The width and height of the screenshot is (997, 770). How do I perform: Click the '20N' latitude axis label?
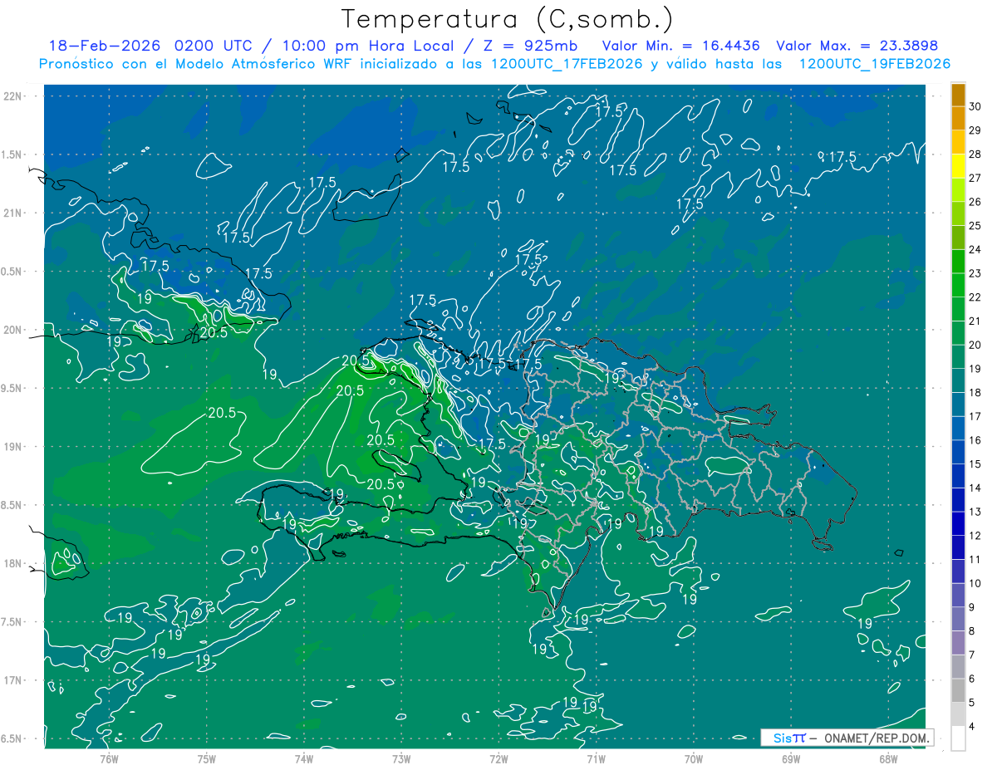(14, 330)
